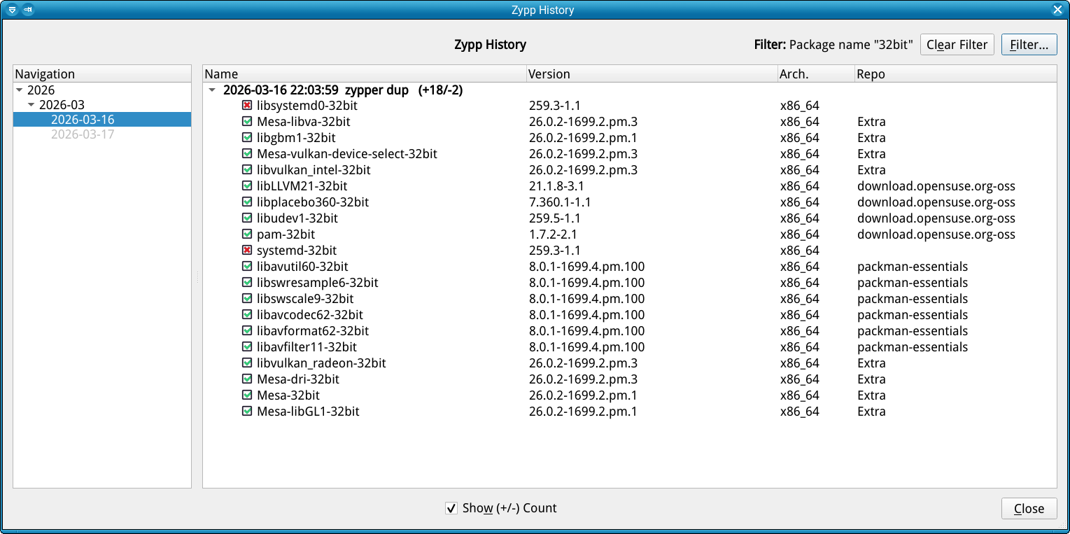Viewport: 1070px width, 534px height.
Task: Select 2026-03-17 in the Navigation tree
Action: (x=82, y=134)
